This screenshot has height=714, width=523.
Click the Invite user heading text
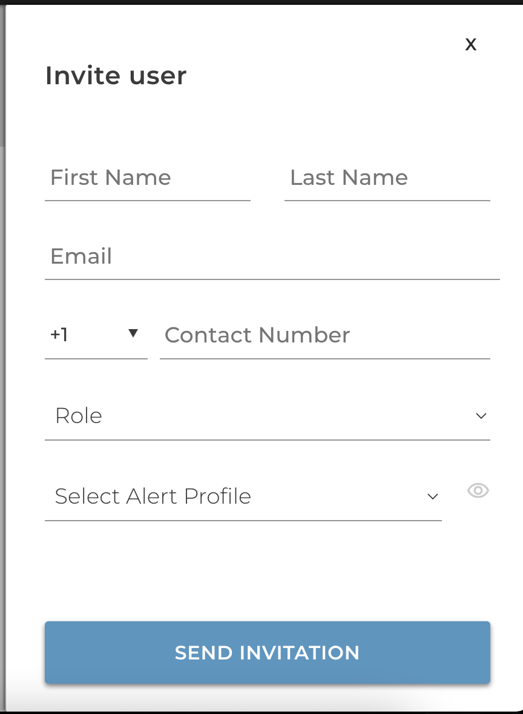tap(116, 76)
